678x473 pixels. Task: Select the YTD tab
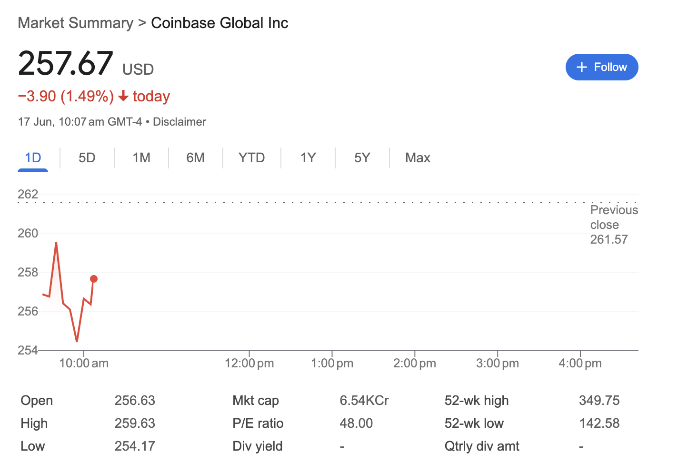[x=252, y=158]
